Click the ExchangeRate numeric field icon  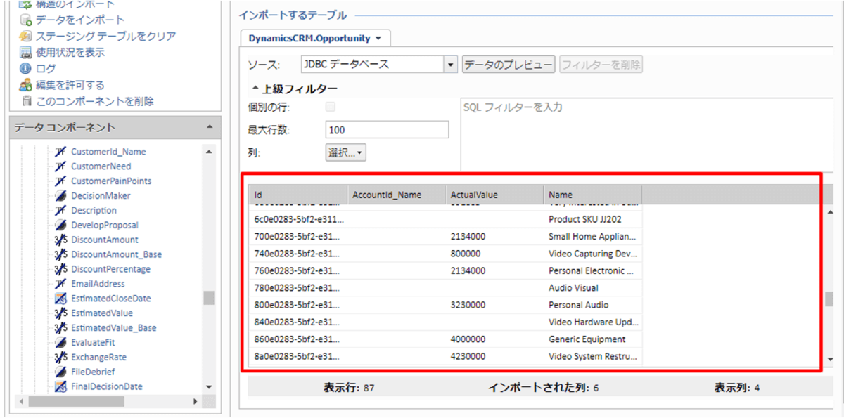pos(60,358)
